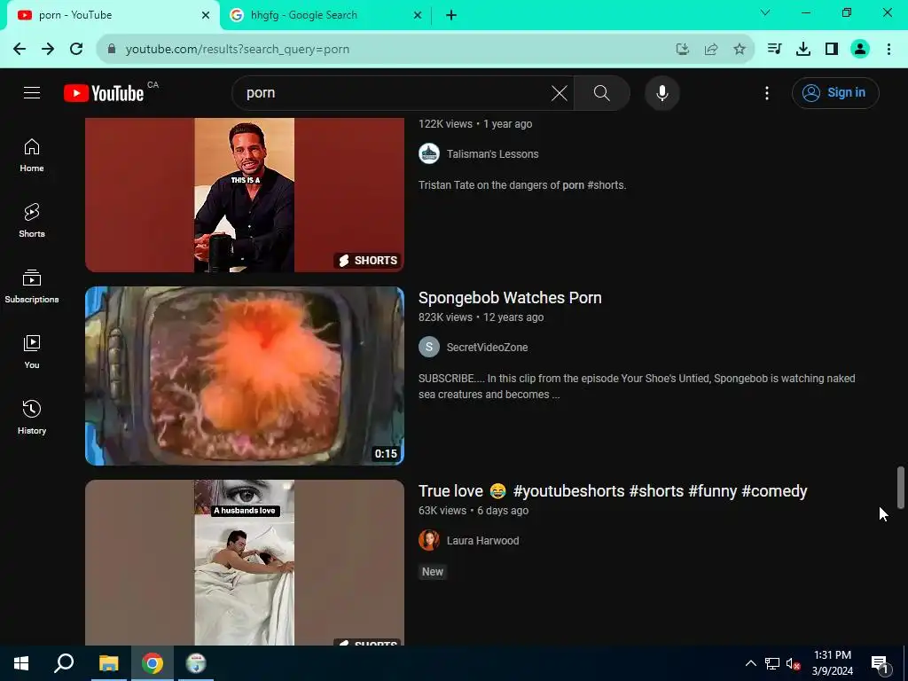Screen dimensions: 908x681
Task: Open the Windows Start menu
Action: (21, 663)
